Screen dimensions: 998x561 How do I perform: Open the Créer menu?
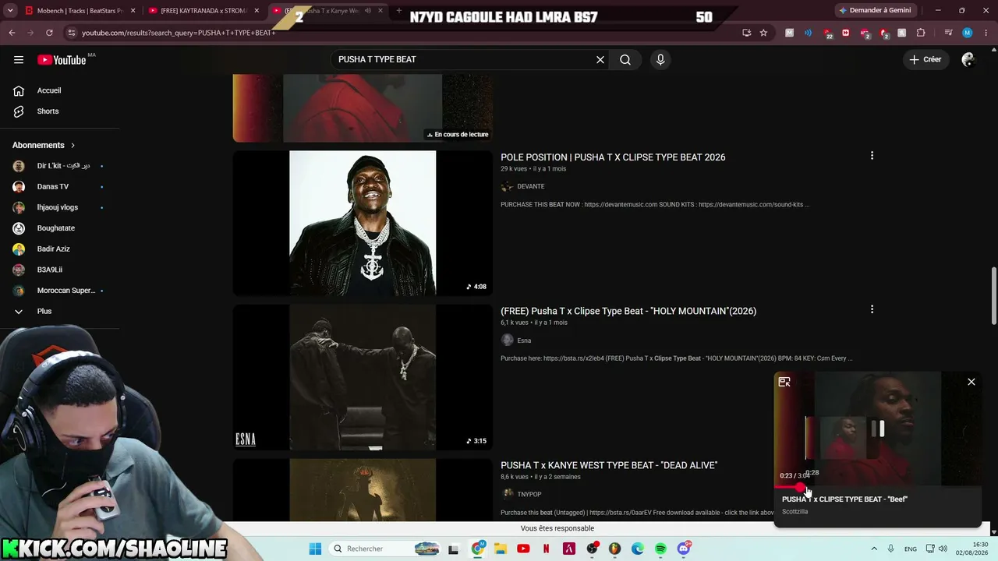[x=925, y=60]
